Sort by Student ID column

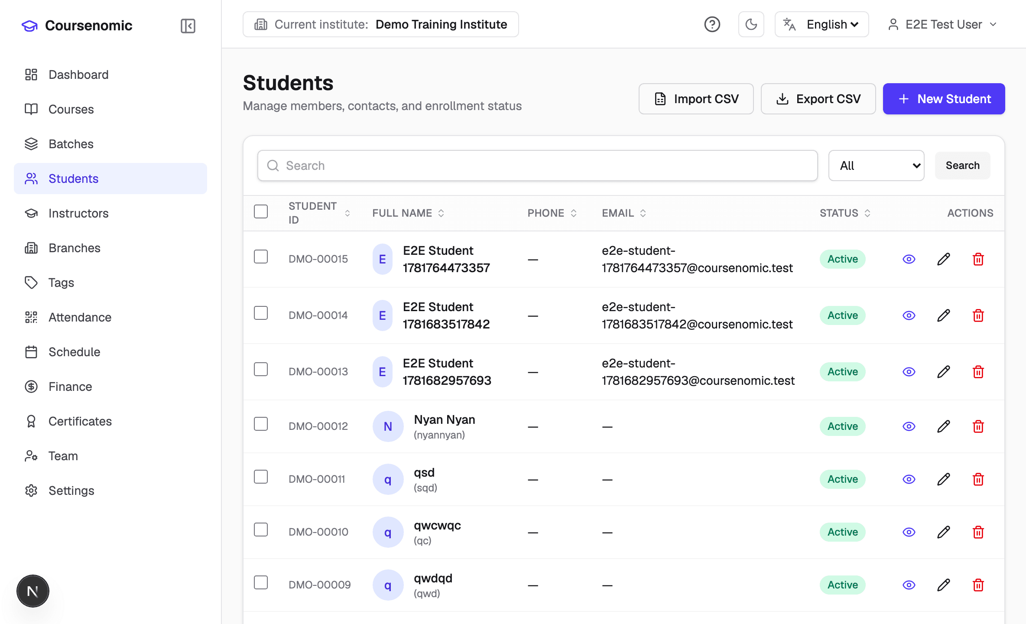pos(319,213)
